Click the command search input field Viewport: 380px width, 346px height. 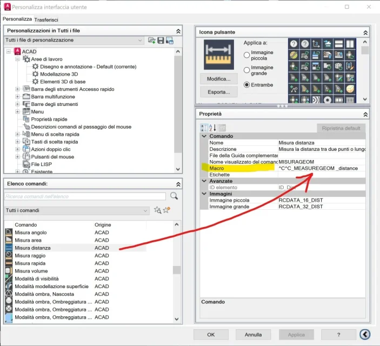[x=85, y=196]
